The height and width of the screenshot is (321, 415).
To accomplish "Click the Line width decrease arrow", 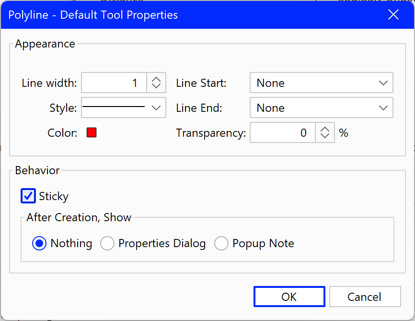I will [156, 86].
